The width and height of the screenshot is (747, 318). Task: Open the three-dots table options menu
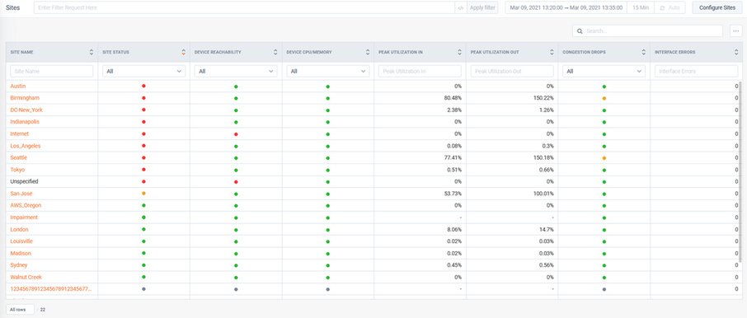(736, 31)
